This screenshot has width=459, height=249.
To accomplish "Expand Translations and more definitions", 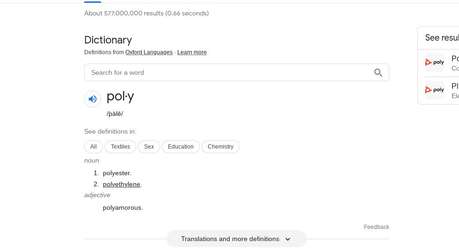I will [236, 239].
